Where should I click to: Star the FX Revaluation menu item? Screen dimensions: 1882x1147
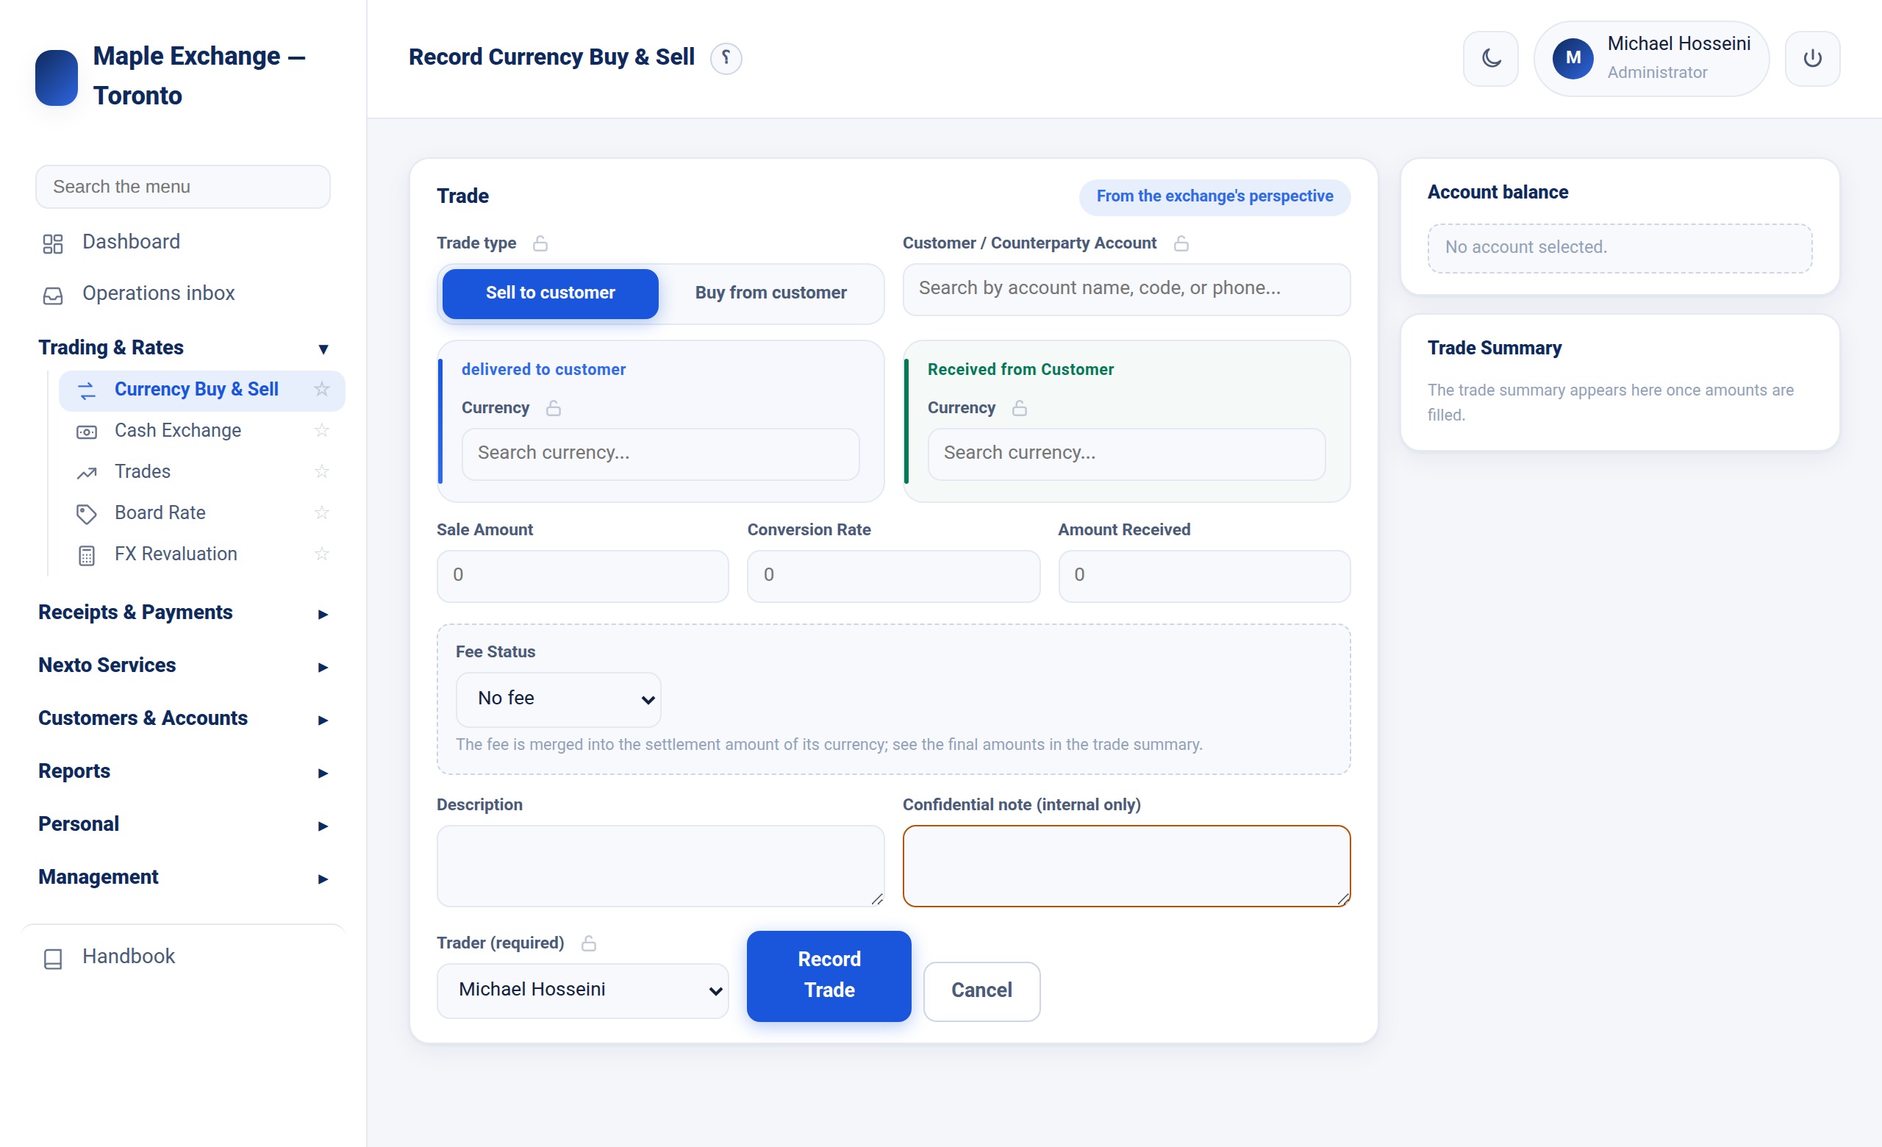tap(321, 554)
